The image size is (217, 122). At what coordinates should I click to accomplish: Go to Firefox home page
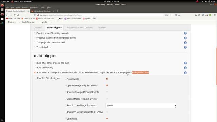pos(18,15)
